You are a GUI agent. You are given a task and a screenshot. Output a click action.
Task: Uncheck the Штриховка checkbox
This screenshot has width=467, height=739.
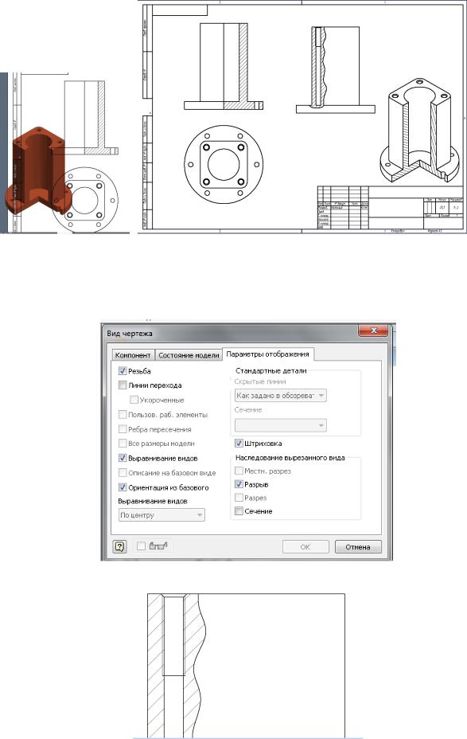point(239,444)
